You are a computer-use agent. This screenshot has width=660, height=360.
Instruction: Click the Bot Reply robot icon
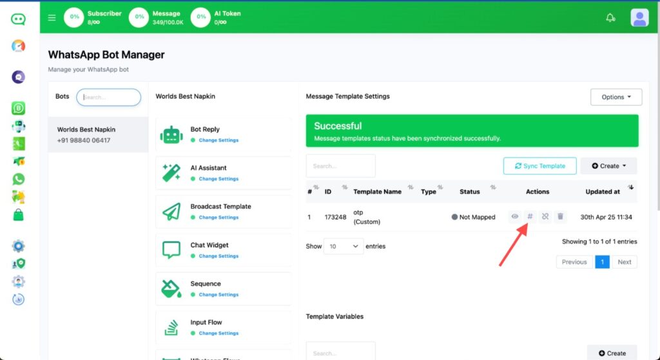171,135
